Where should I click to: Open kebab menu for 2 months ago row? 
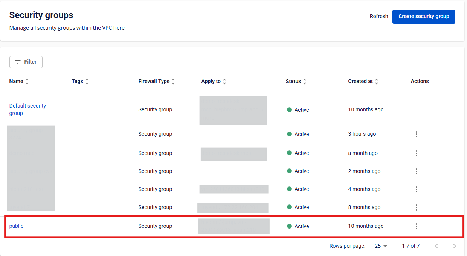[x=416, y=171]
